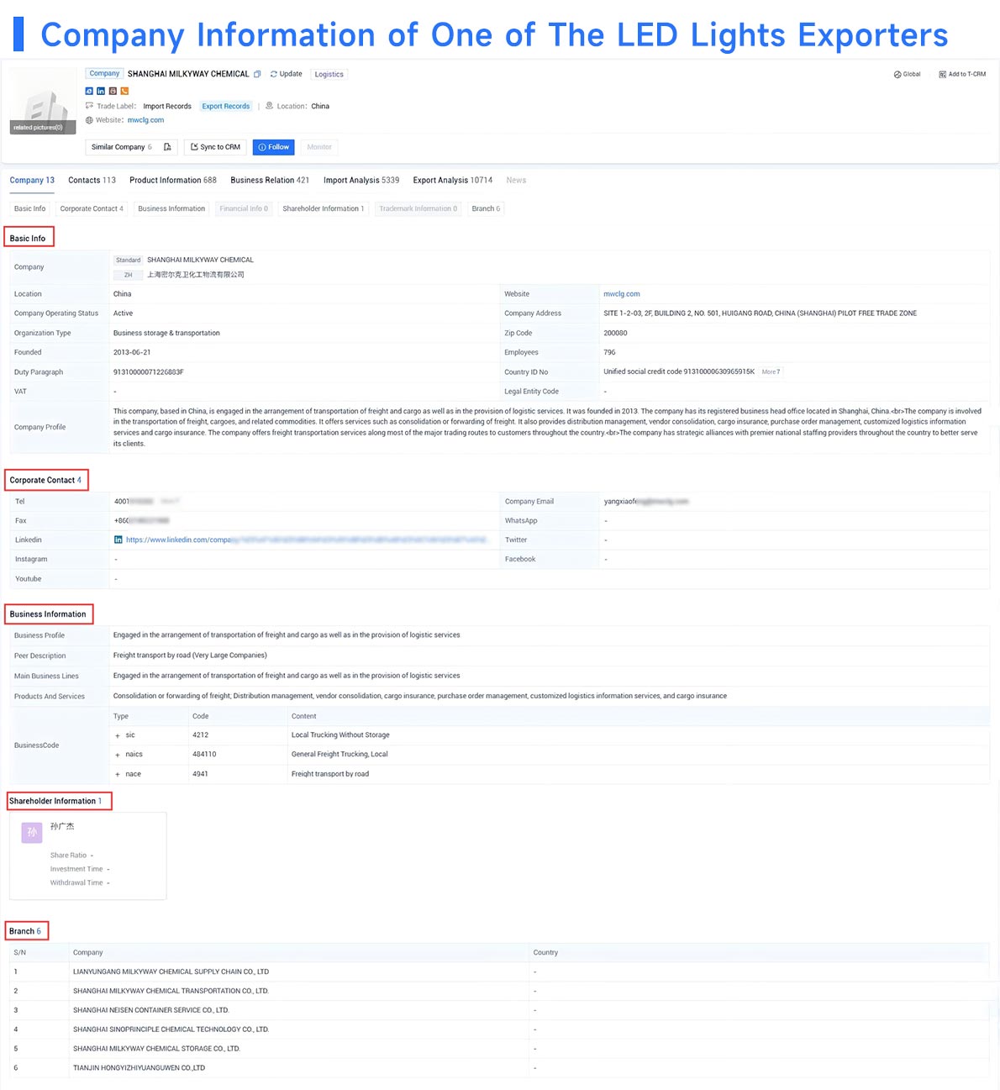Select branch LIANYUNGANG MILKYWAY CHEMICAL SUPPLY CHAIN
This screenshot has width=1000, height=1090.
pos(171,972)
